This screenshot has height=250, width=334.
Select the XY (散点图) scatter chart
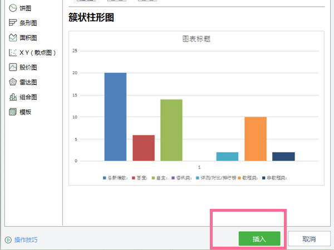pos(33,53)
